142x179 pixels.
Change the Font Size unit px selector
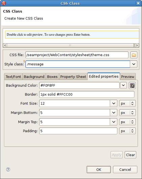pyautogui.click(x=127, y=103)
